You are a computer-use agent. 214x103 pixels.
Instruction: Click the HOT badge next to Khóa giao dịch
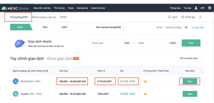point(76,58)
